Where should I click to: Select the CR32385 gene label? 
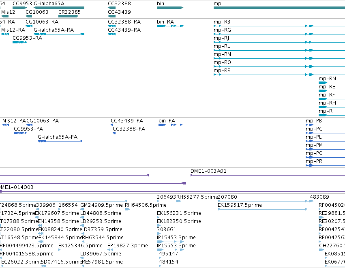tap(70, 12)
